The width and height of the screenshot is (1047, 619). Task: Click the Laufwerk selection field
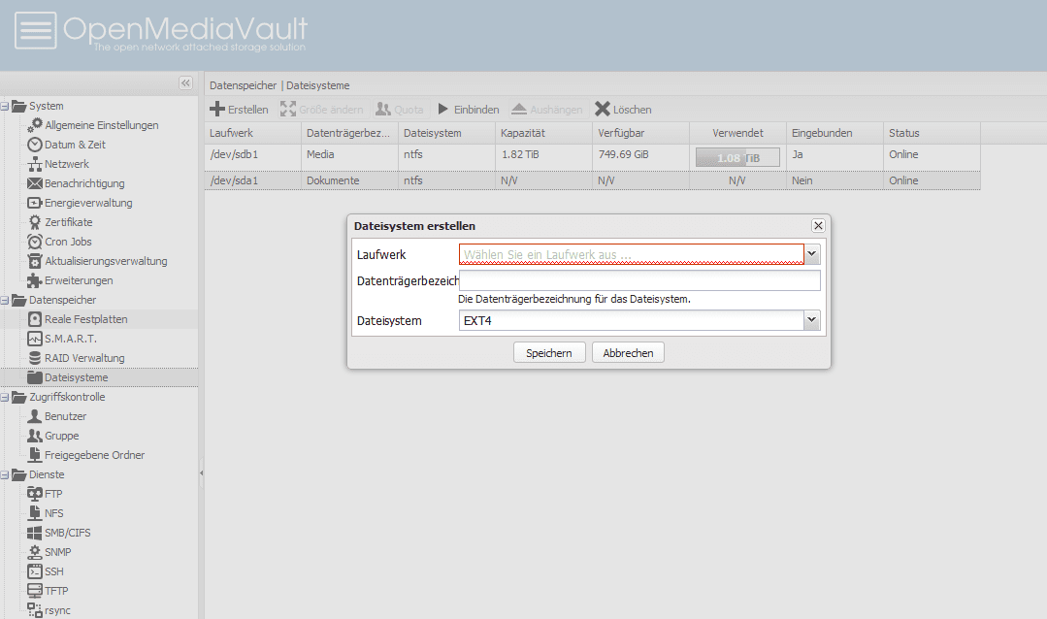pos(632,254)
